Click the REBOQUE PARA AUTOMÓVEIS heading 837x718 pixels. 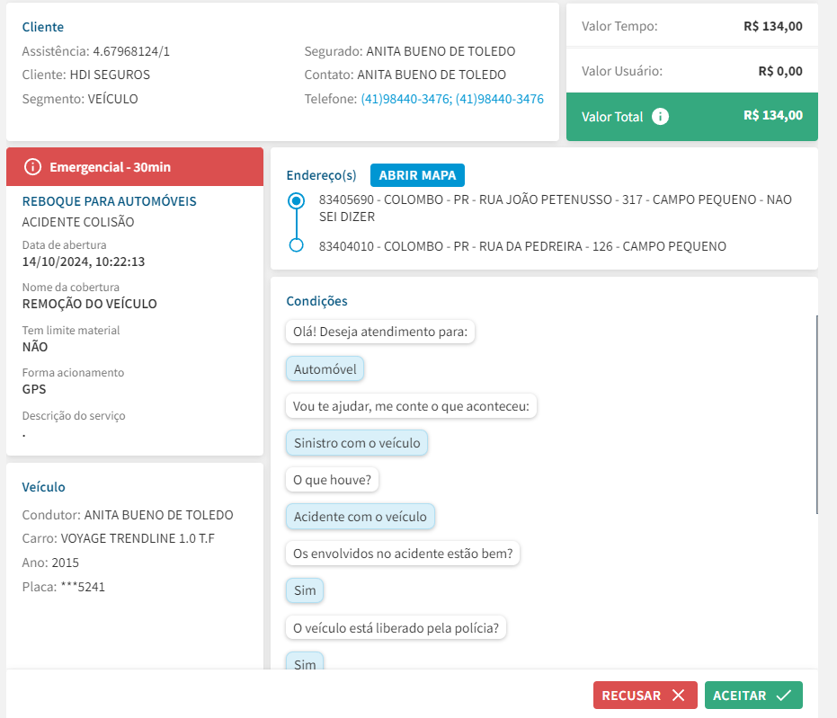tap(109, 201)
